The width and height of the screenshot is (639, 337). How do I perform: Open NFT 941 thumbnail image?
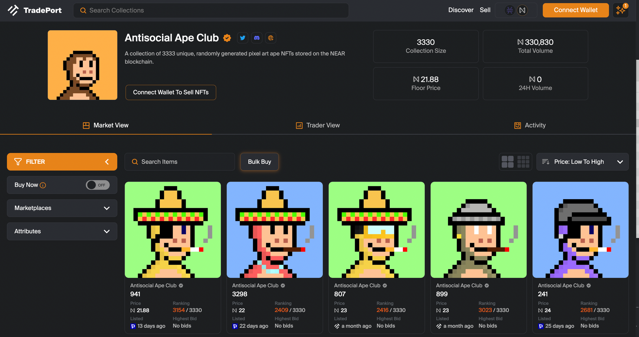173,230
